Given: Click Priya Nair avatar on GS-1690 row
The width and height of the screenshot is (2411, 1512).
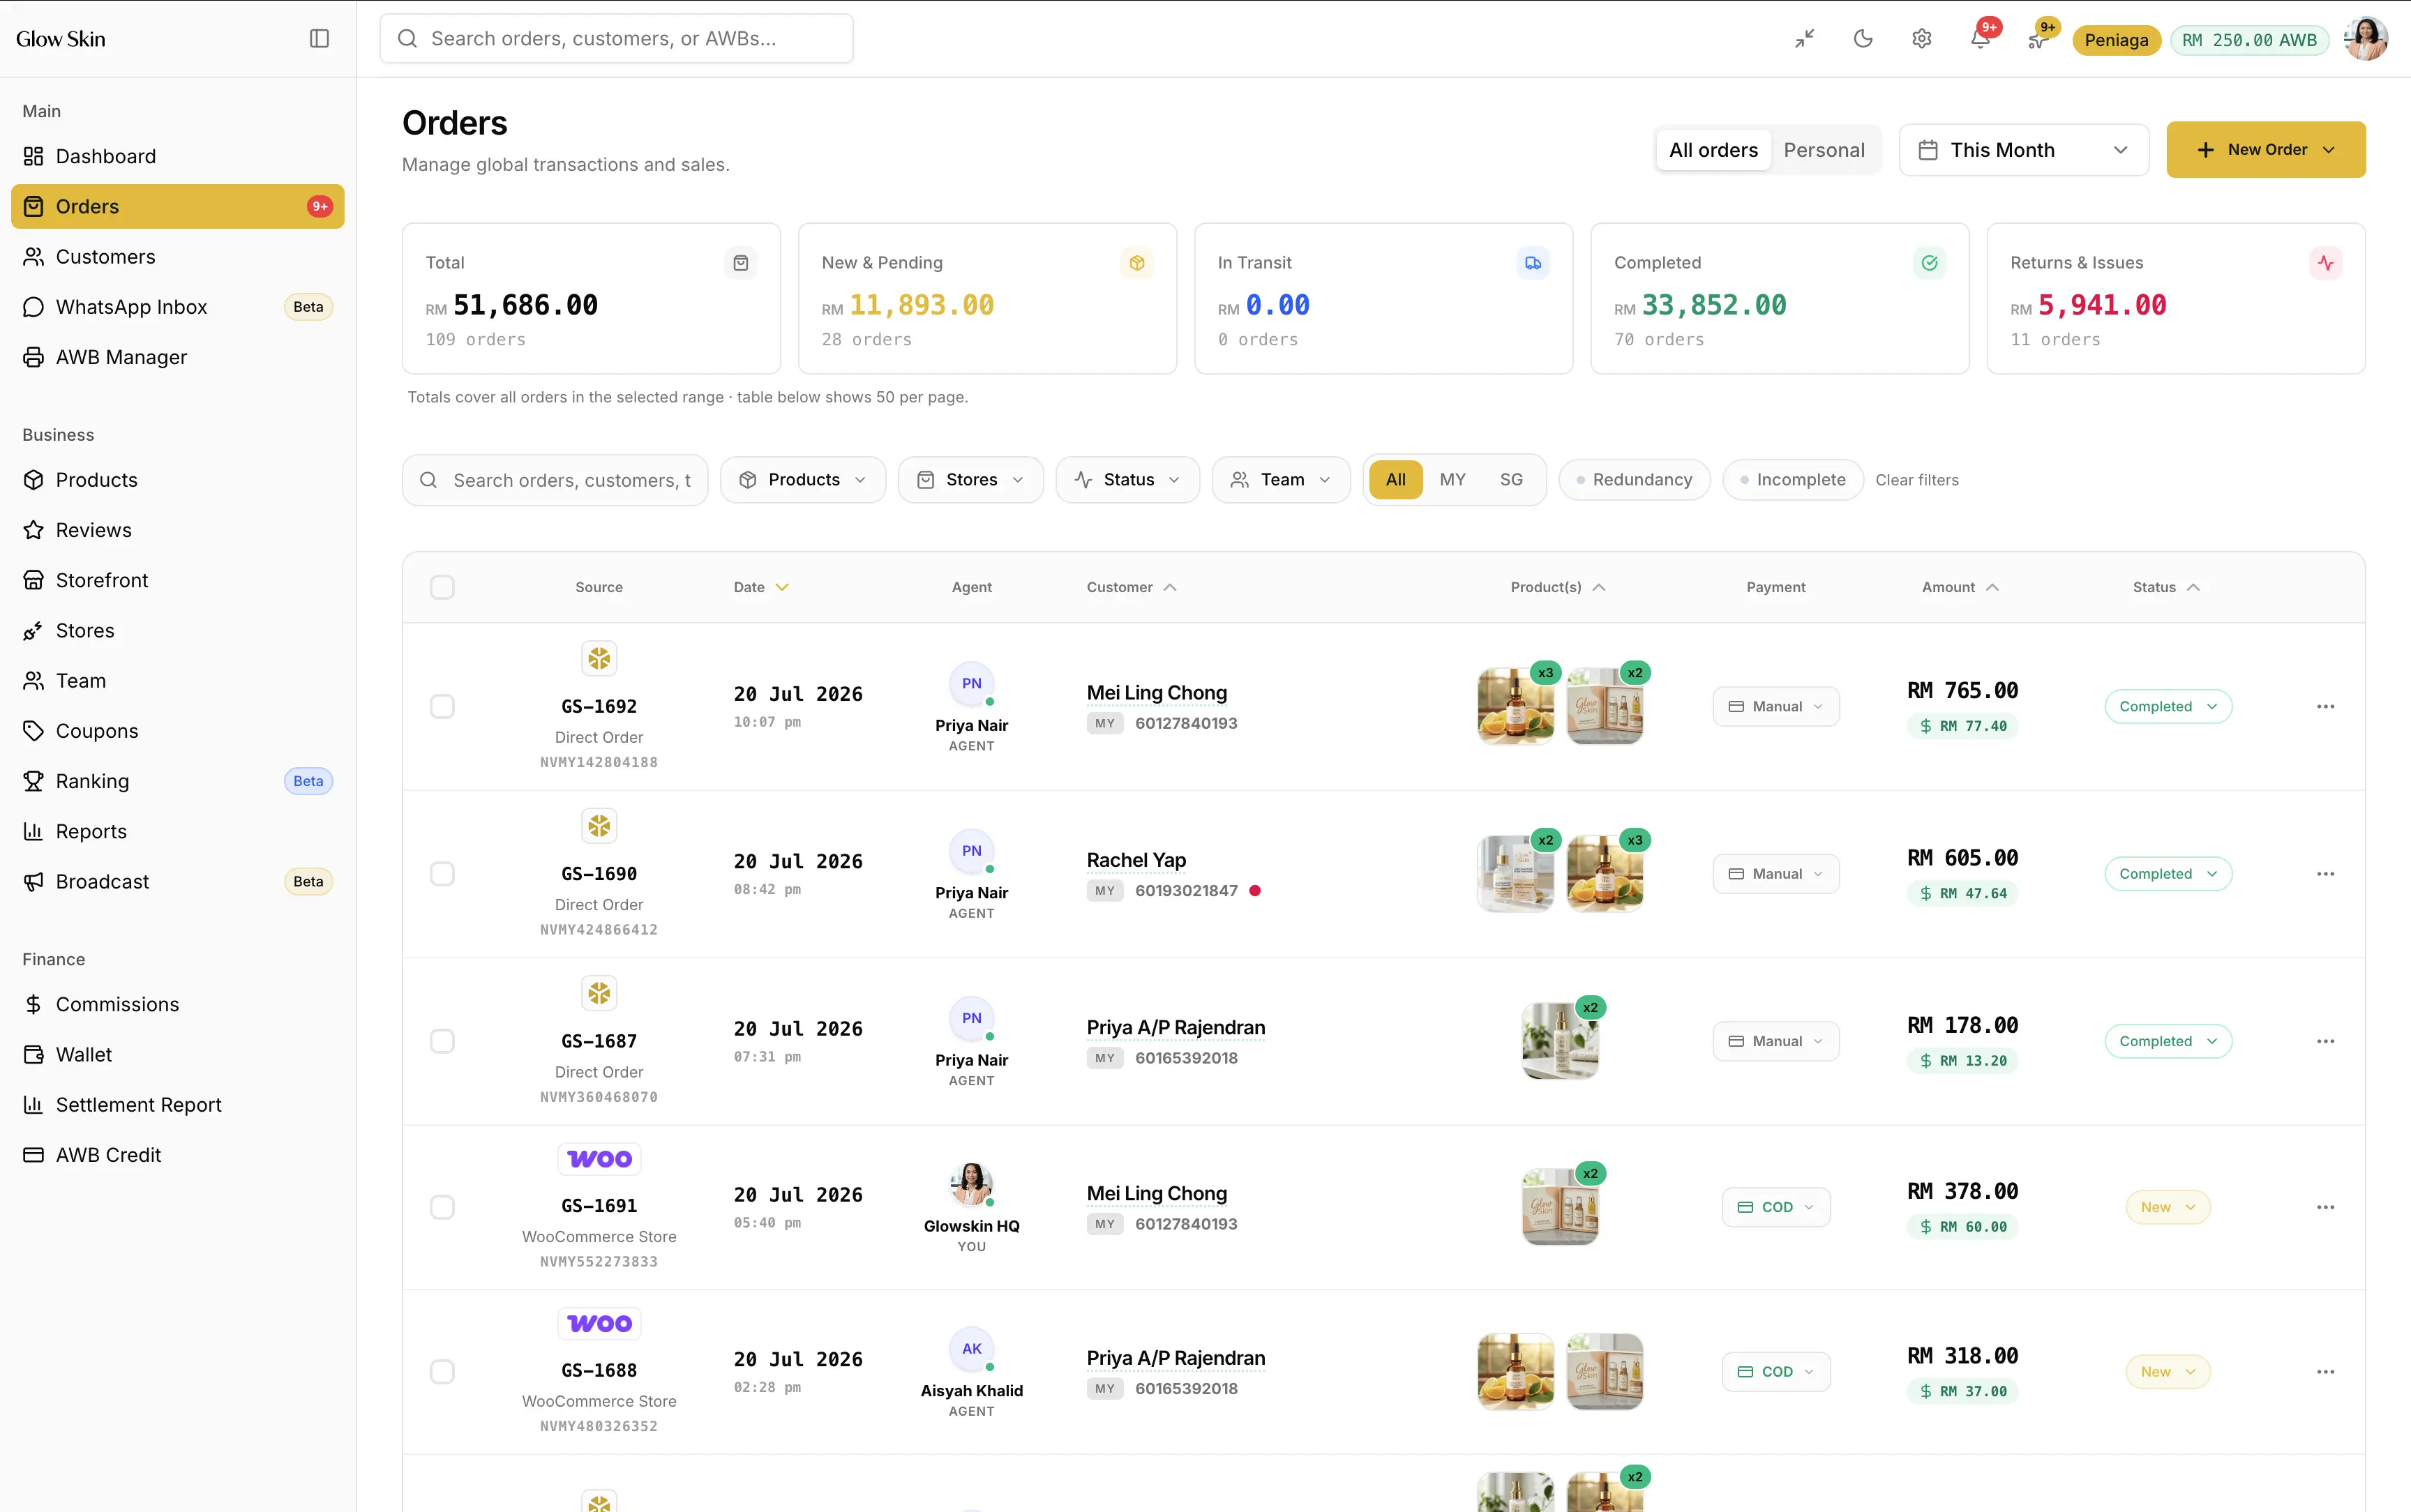Looking at the screenshot, I should tap(972, 852).
